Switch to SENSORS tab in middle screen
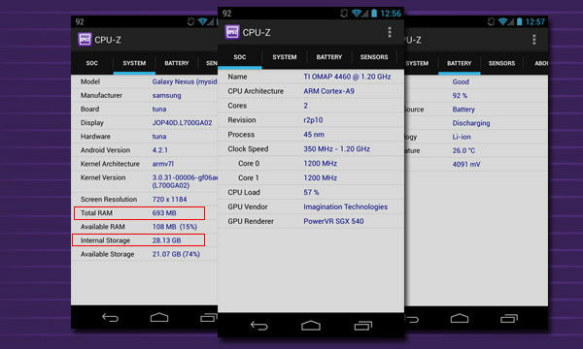 click(x=374, y=57)
